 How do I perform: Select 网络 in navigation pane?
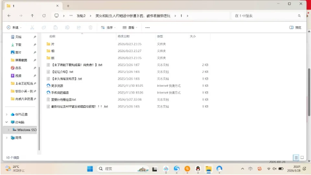(18, 137)
